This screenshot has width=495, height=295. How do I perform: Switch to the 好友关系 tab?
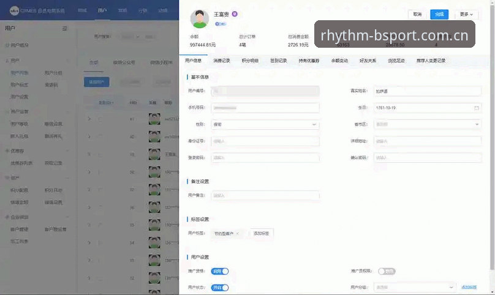click(x=368, y=61)
